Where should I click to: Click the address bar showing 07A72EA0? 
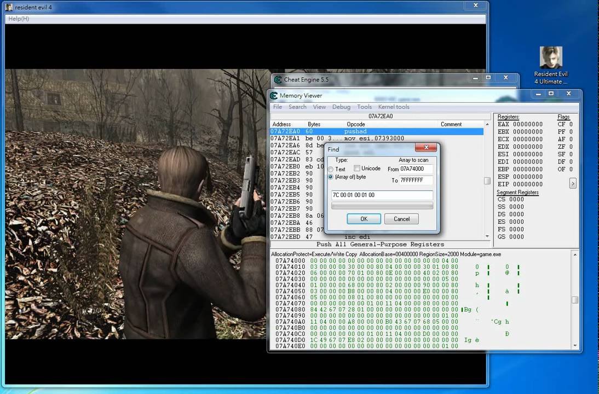click(x=381, y=116)
